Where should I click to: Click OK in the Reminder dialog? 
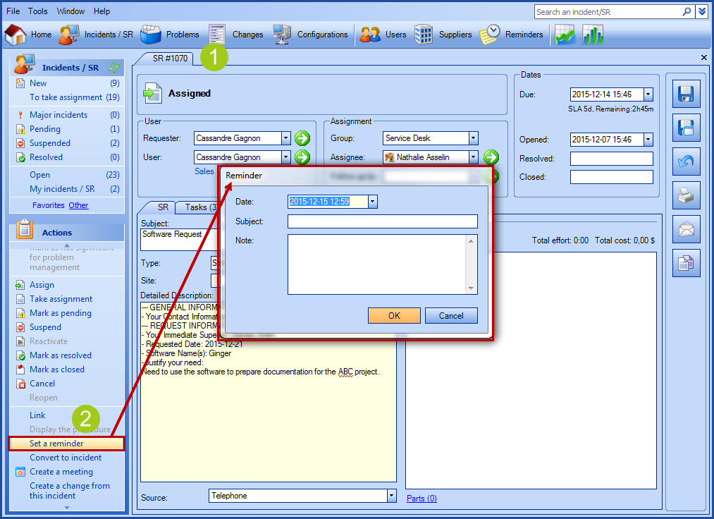pyautogui.click(x=393, y=315)
